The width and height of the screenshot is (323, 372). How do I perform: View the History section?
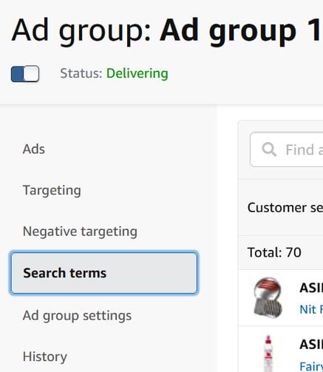pos(45,356)
